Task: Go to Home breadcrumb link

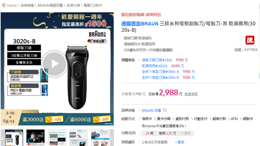Action: 12,5
